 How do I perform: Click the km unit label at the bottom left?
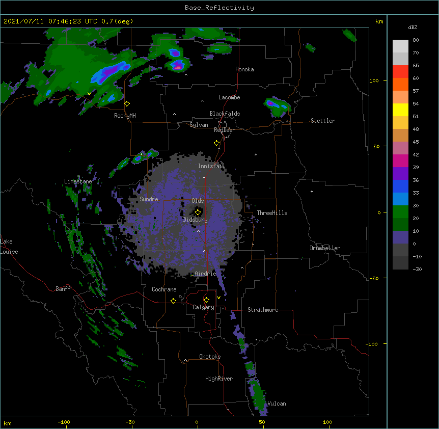coord(7,423)
